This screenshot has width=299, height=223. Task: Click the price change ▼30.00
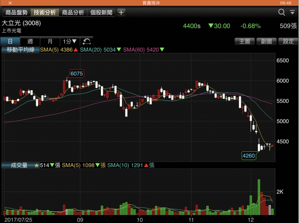click(219, 26)
